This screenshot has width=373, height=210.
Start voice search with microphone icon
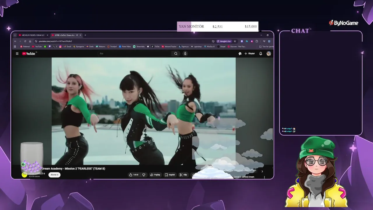click(x=185, y=54)
